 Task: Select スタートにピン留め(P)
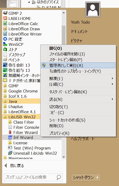[78, 60]
